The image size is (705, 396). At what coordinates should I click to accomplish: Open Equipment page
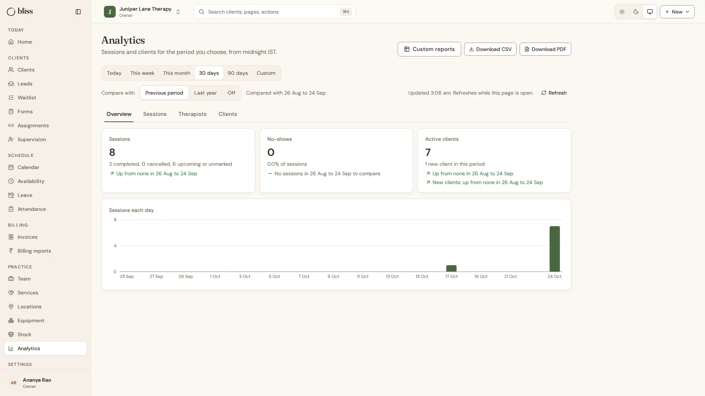pos(45,320)
